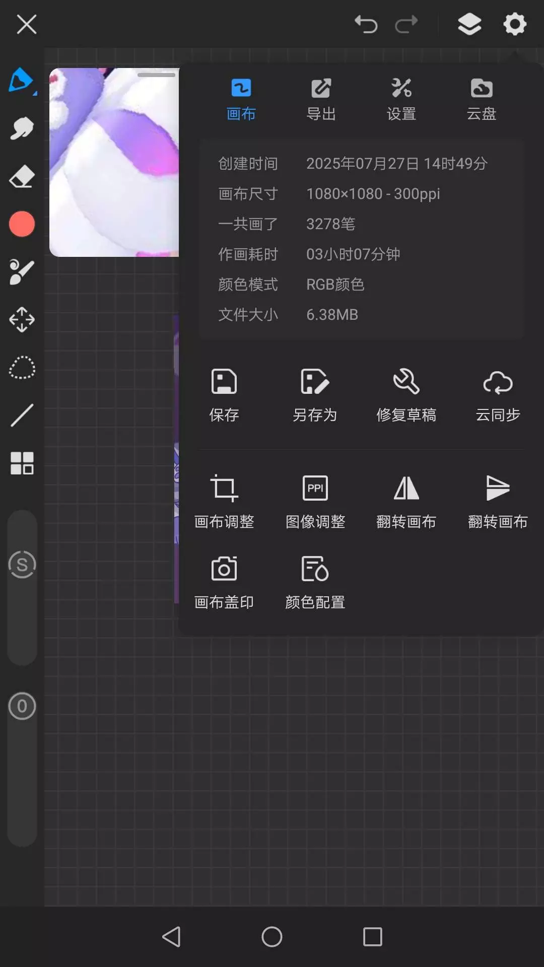Select the line shape tool

22,415
